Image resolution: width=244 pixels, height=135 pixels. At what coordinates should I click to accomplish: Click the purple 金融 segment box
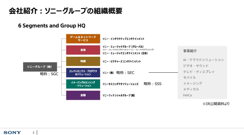click(83, 95)
